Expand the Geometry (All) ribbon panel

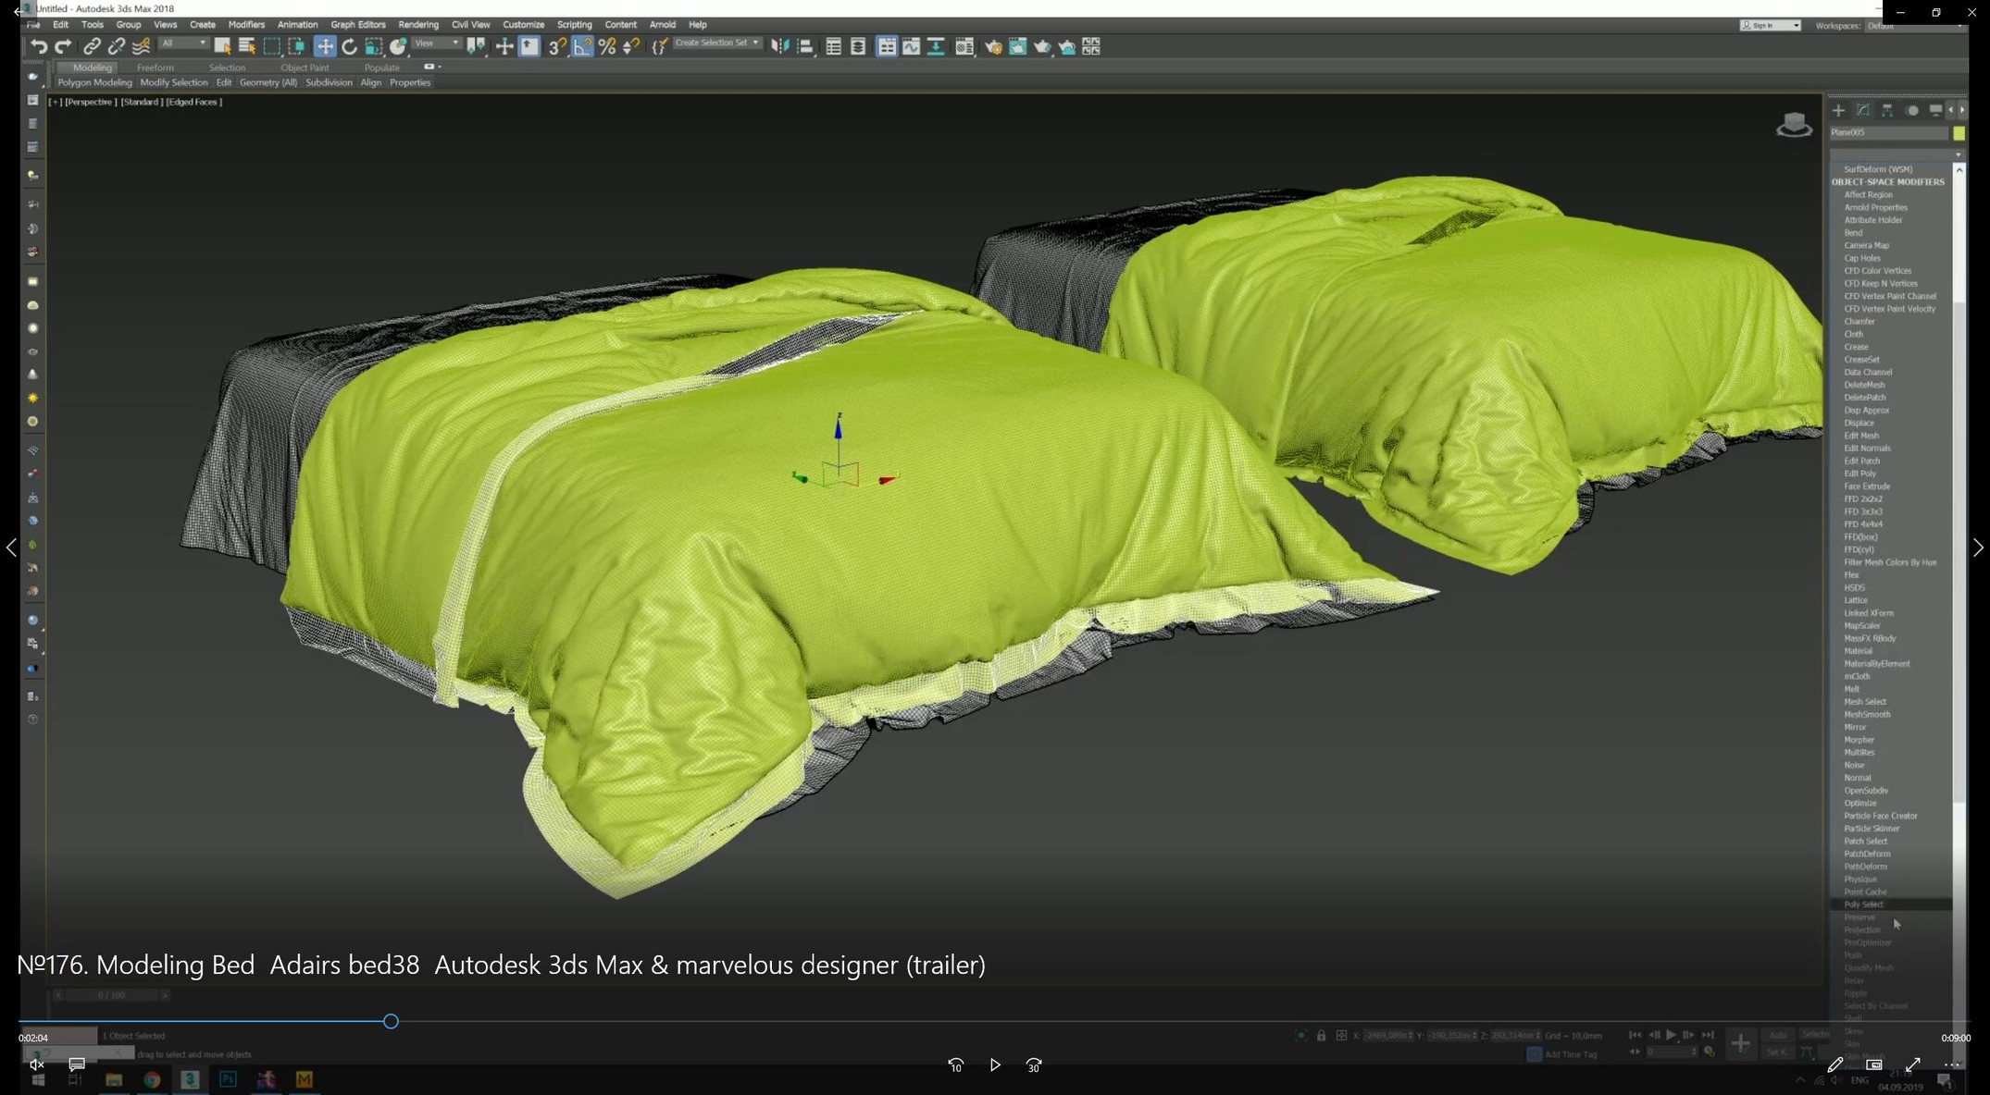[x=268, y=82]
